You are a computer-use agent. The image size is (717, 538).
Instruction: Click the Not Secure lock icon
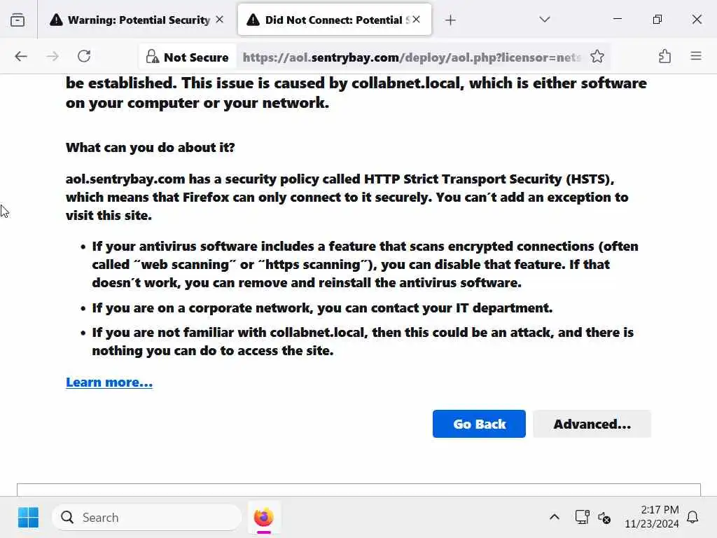(x=151, y=57)
